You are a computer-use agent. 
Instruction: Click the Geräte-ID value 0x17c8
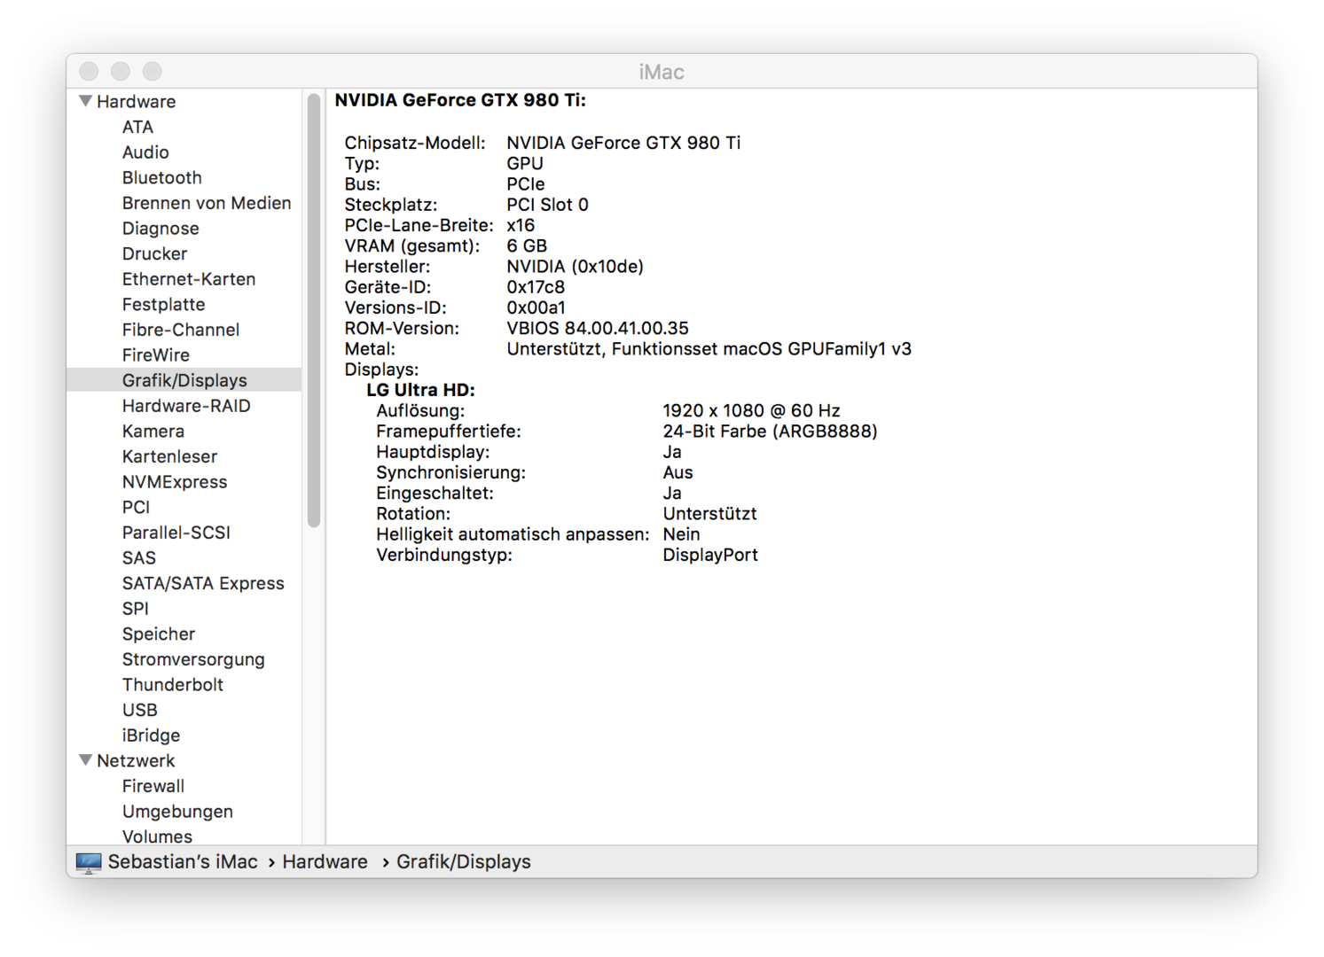click(x=536, y=287)
